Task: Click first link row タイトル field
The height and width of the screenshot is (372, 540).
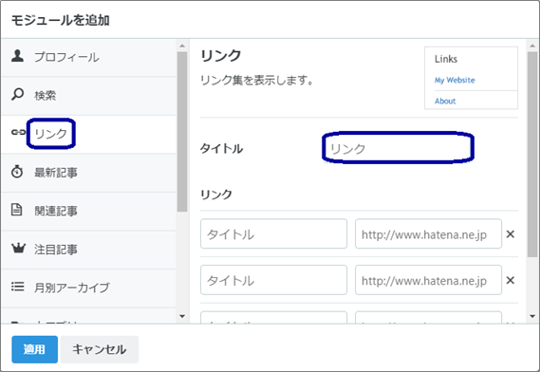Action: coord(273,233)
